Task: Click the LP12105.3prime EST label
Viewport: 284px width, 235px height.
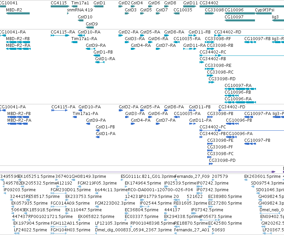Action: coord(111,223)
